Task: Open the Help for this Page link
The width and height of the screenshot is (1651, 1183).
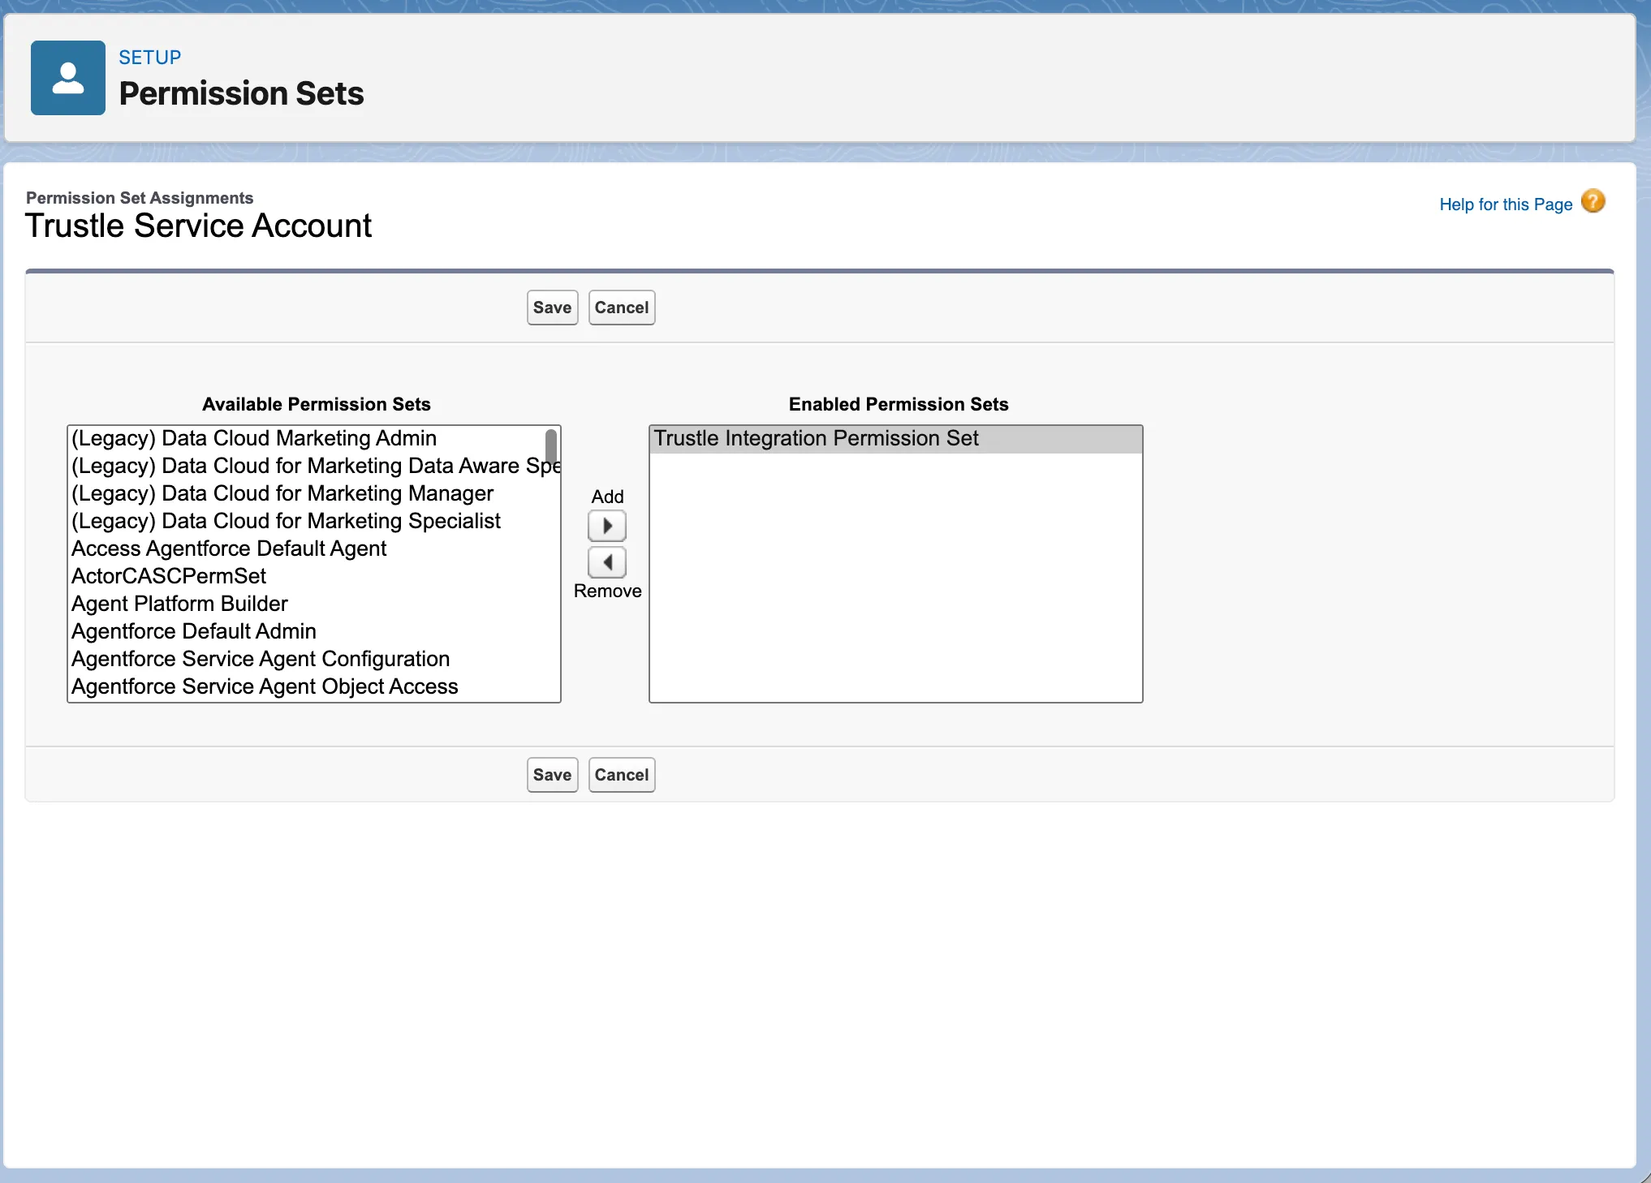Action: [1506, 204]
